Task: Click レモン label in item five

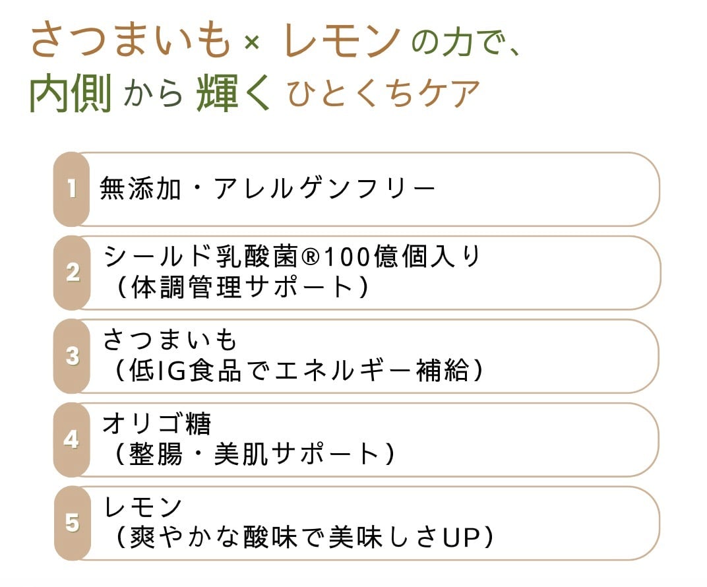Action: [x=143, y=507]
